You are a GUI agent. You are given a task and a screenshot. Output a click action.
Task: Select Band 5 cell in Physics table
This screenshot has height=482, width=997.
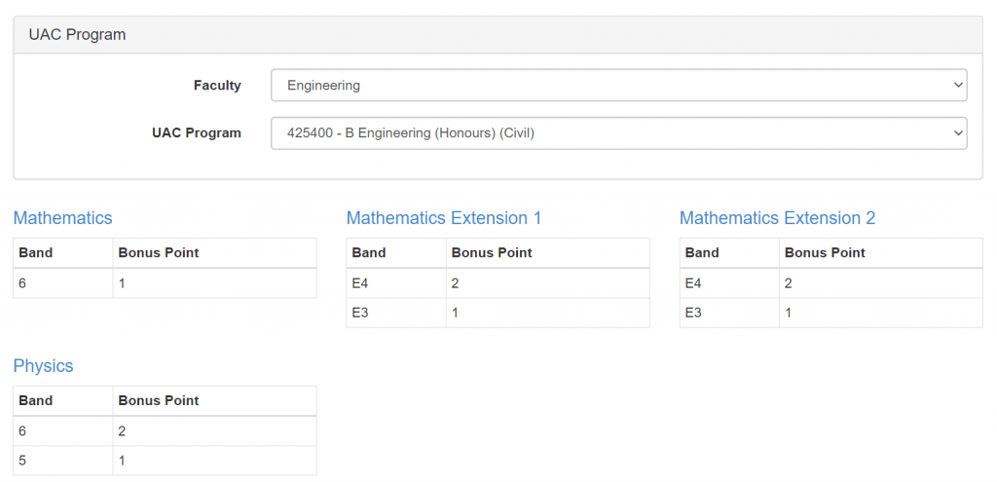[23, 461]
